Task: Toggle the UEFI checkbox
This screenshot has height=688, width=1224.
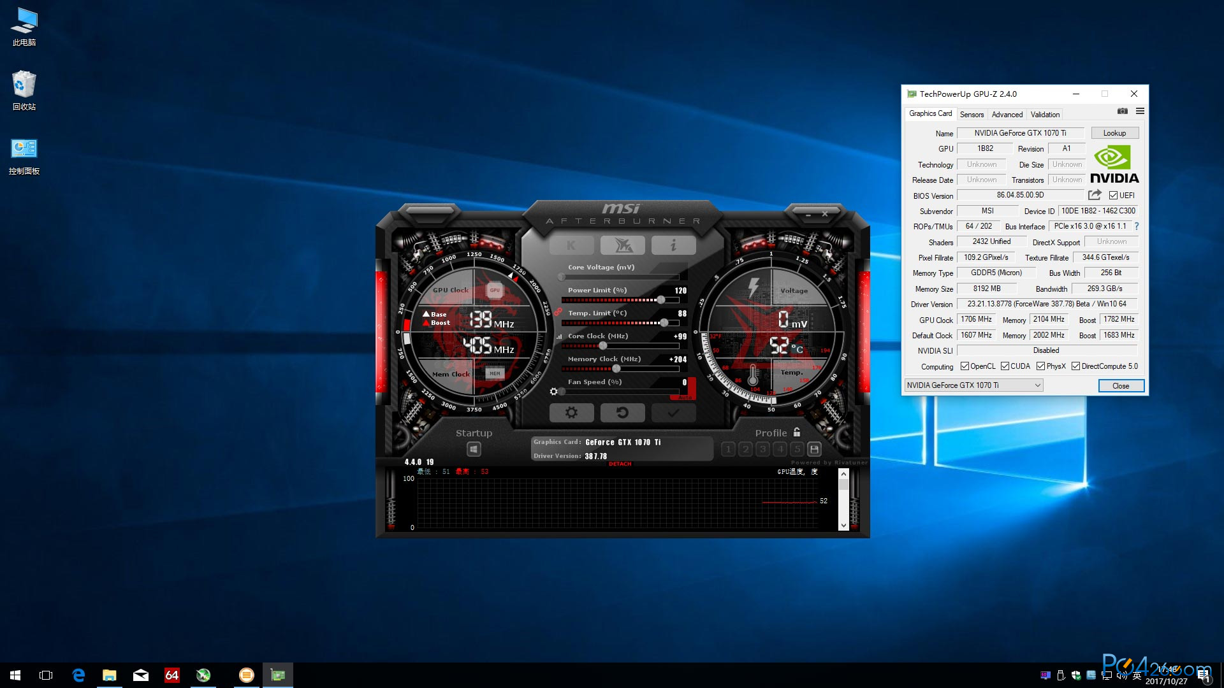Action: (1113, 196)
